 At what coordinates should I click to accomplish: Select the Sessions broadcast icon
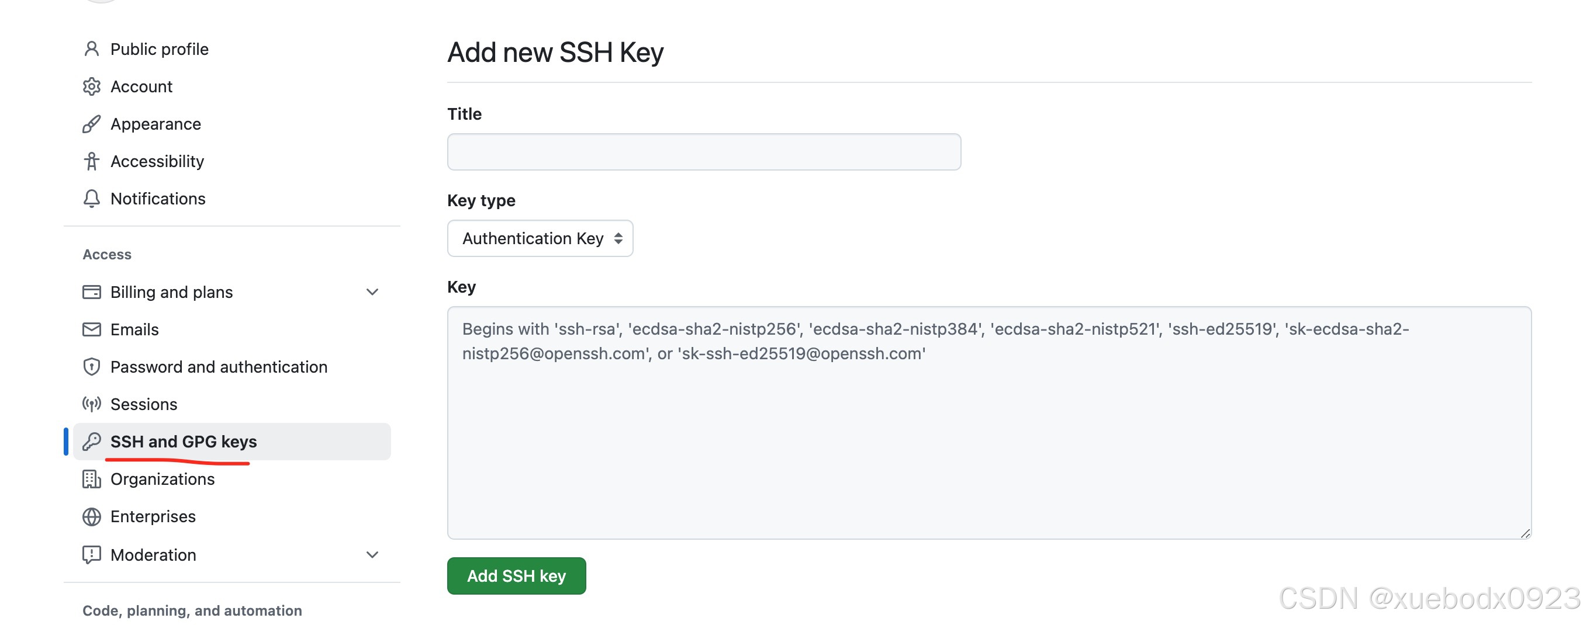[92, 404]
